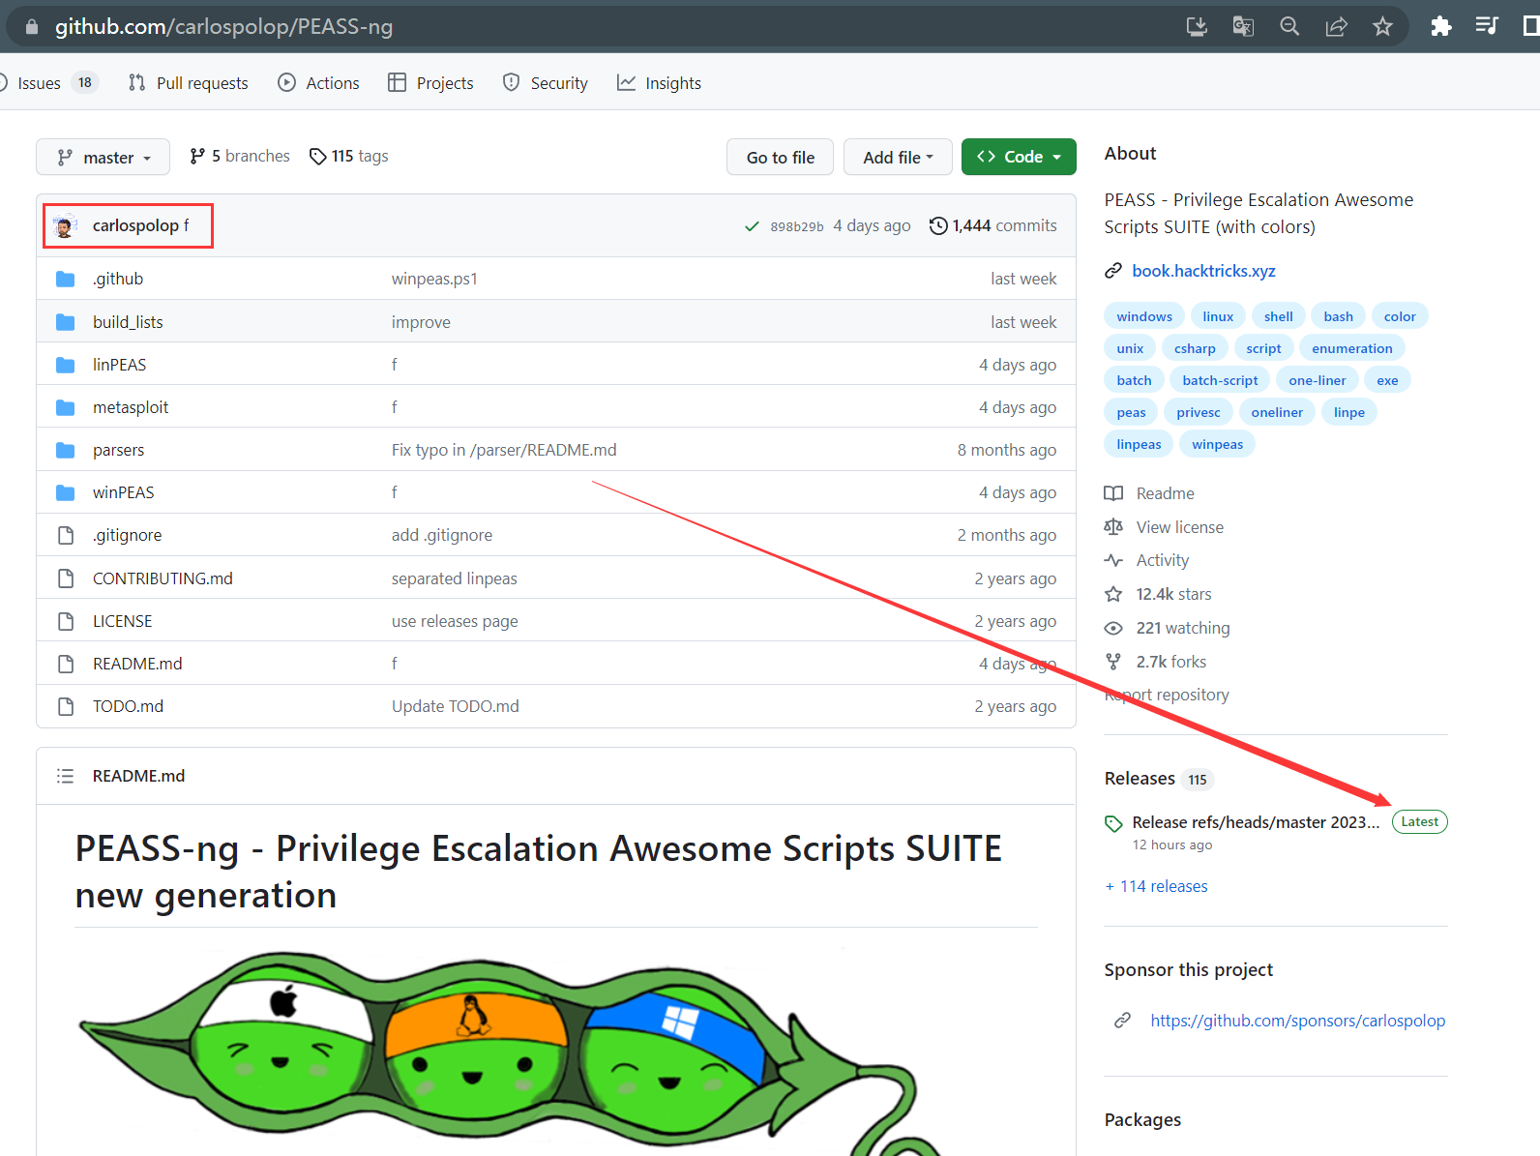Show the + 114 releases link
1540x1156 pixels.
click(x=1157, y=886)
